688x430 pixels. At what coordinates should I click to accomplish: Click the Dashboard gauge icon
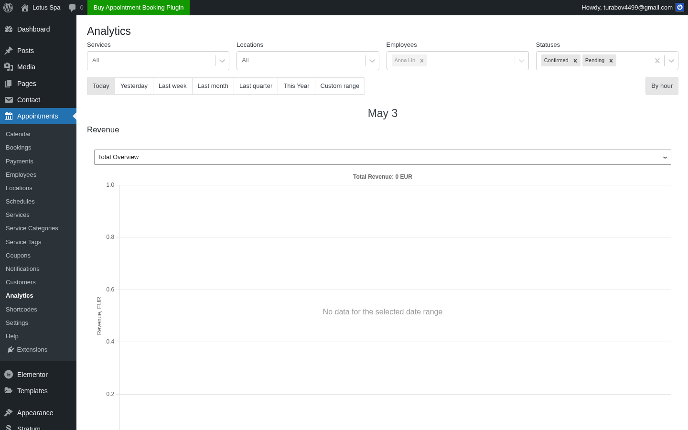coord(9,29)
